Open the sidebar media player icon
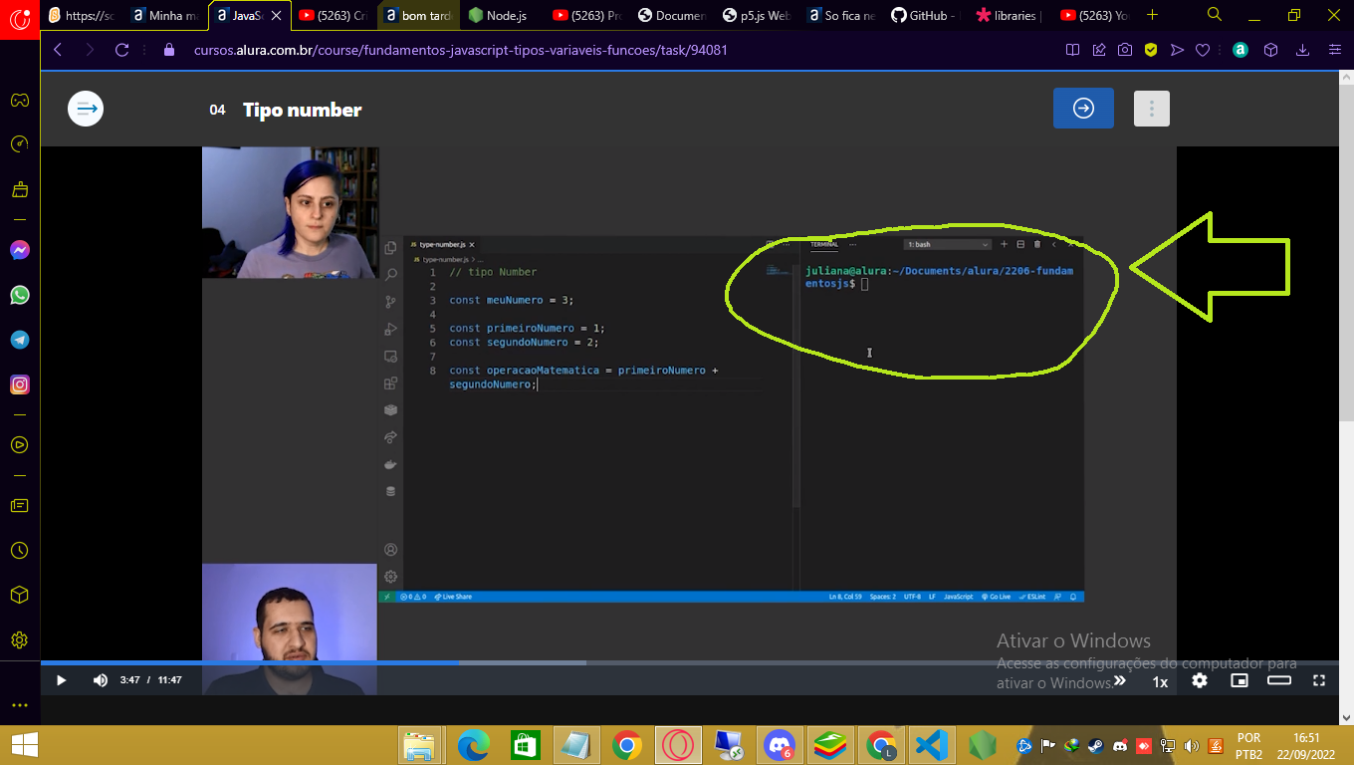Viewport: 1354px width, 765px height. coord(20,445)
